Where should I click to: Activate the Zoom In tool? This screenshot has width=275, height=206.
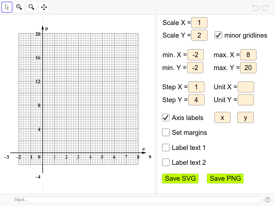[x=19, y=7]
